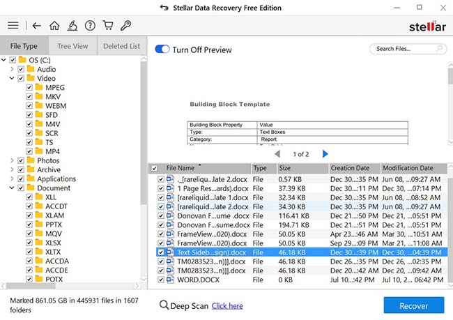Click the Archive folder icon
Viewport: 453px width, 320px height.
[31, 169]
